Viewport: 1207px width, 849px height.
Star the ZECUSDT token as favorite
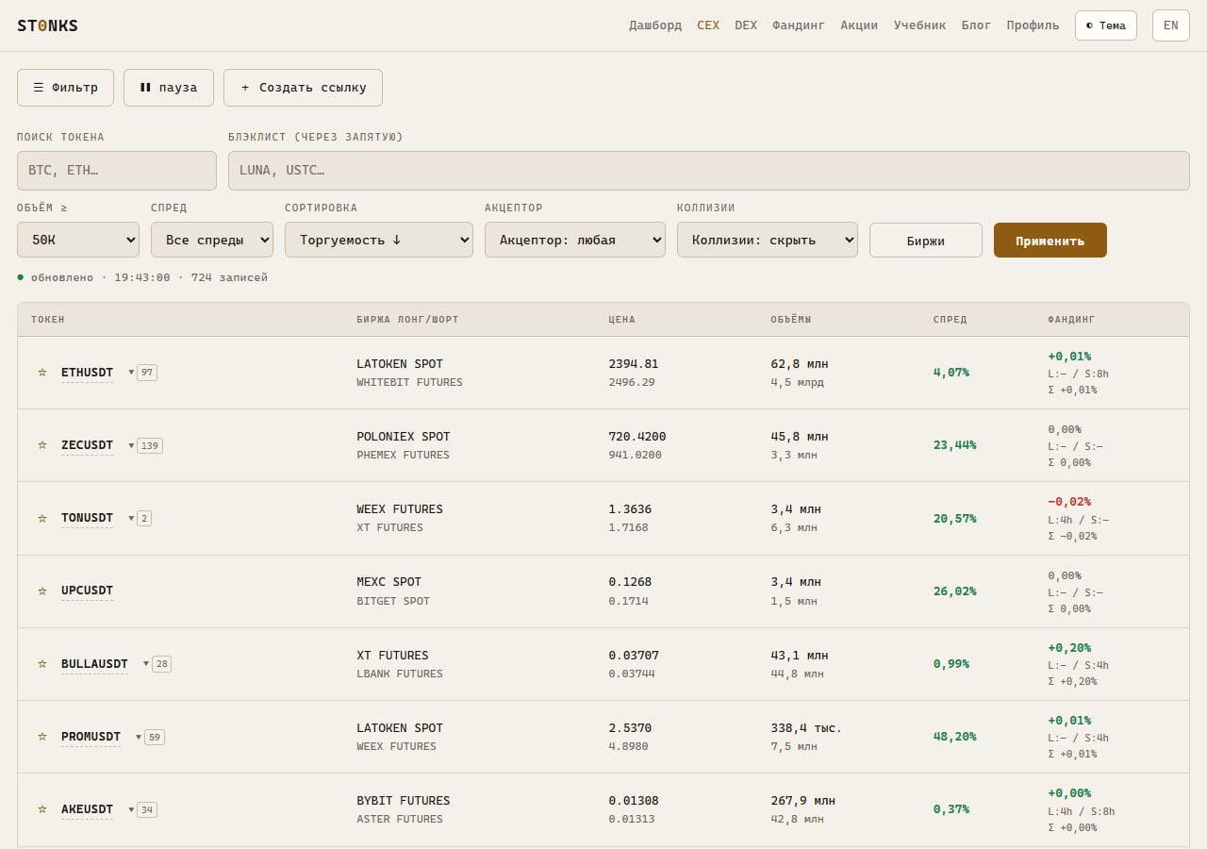point(41,445)
